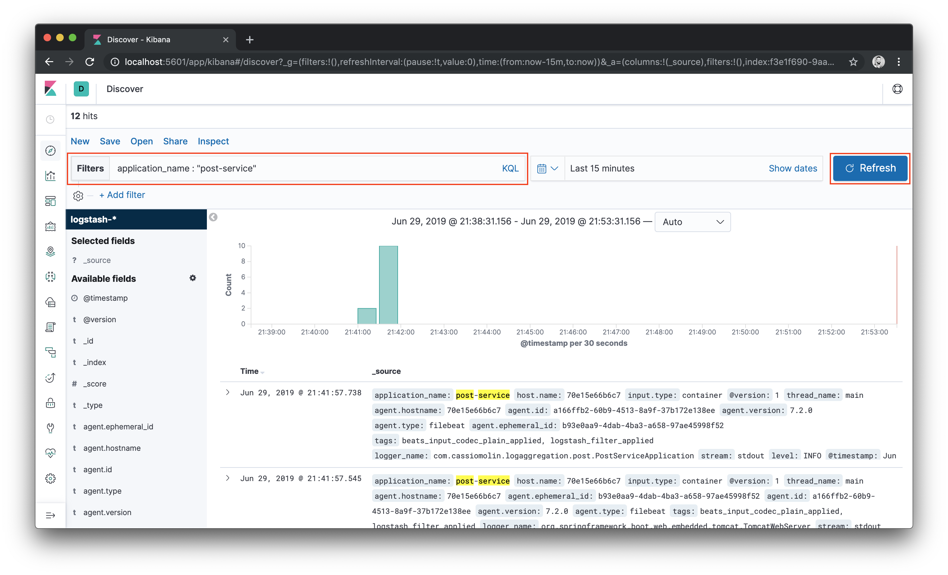Open the Maps icon in sidebar

(50, 252)
